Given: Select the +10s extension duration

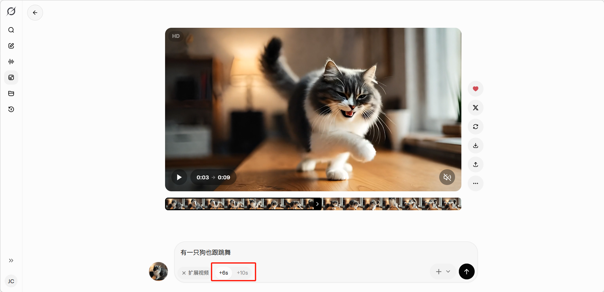Looking at the screenshot, I should 242,273.
